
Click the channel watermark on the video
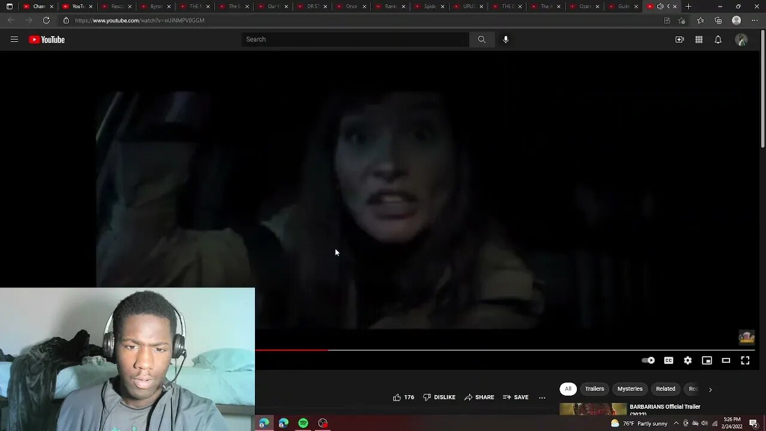746,338
